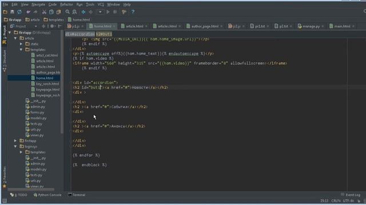366x205 pixels.
Task: Open the run configuration dropdown
Action: (100, 11)
